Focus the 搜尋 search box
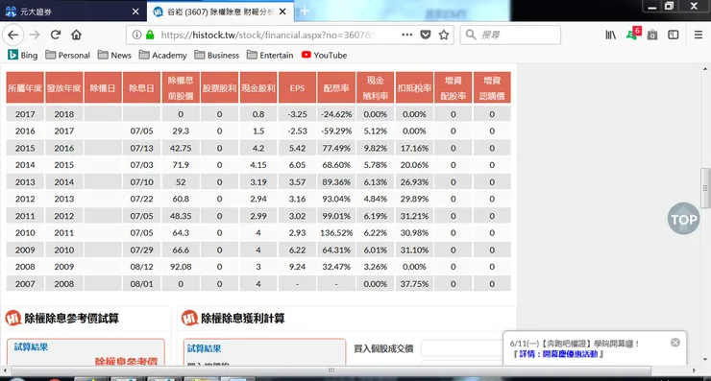 click(x=510, y=35)
